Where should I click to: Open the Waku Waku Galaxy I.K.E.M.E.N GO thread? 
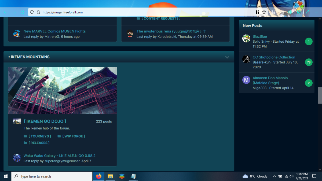click(x=60, y=156)
